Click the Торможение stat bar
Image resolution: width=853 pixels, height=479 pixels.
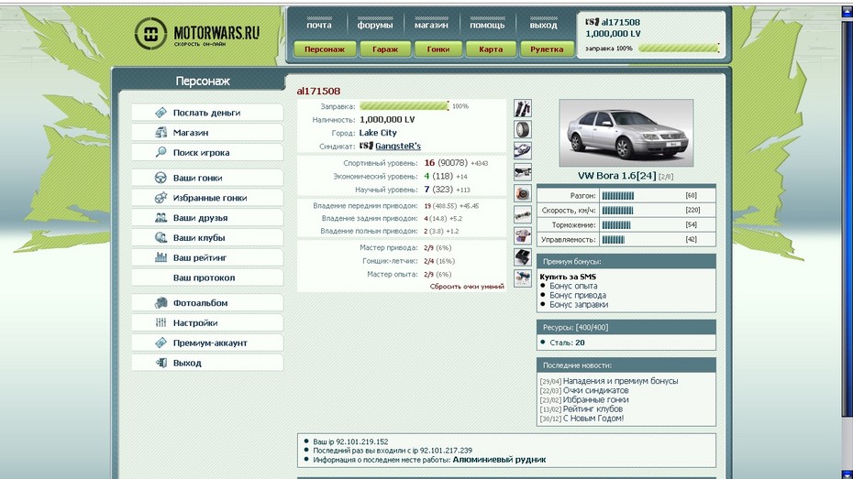pyautogui.click(x=616, y=224)
